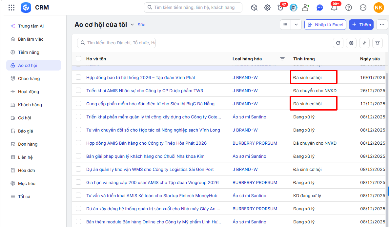389x227 pixels.
Task: Open settings gear in top header
Action: coord(267,8)
